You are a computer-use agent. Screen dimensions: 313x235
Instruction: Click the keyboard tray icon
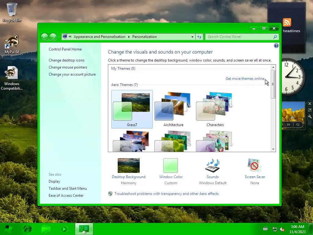265,229
